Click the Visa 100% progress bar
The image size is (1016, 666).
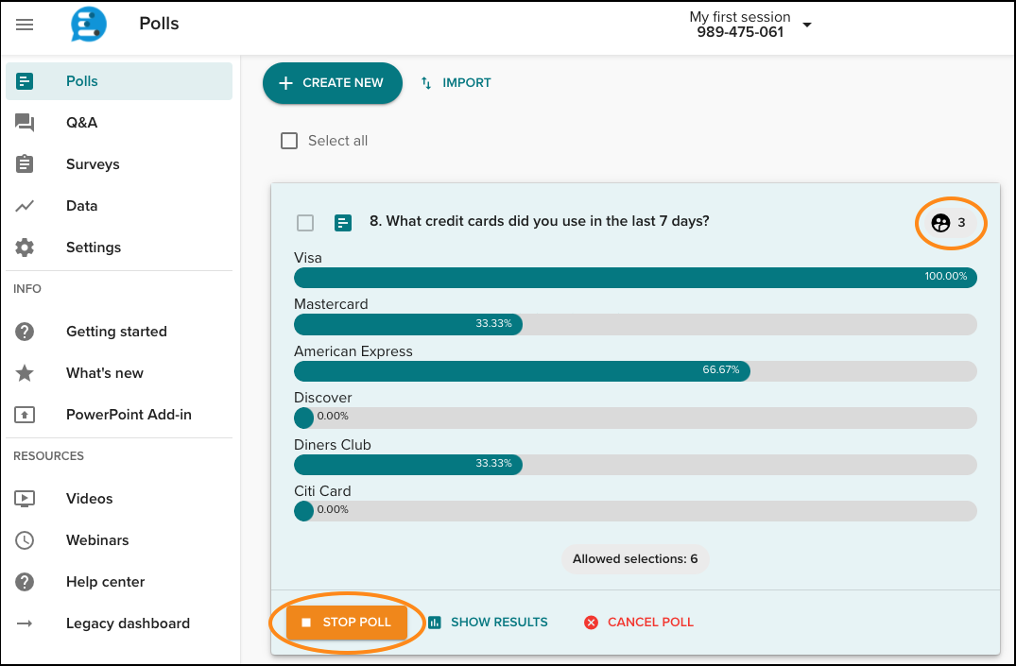point(635,277)
